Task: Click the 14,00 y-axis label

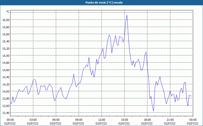Action: click(x=6, y=91)
